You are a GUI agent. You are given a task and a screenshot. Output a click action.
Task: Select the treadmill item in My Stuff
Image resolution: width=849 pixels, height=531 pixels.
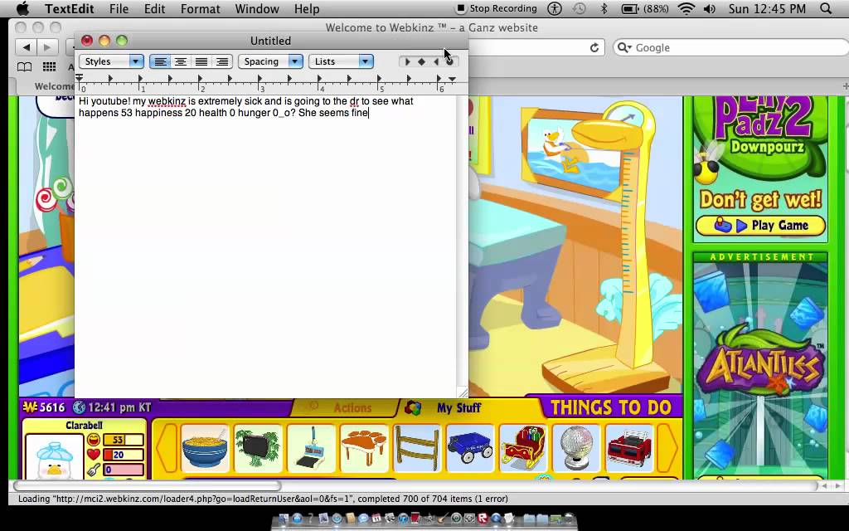[311, 447]
